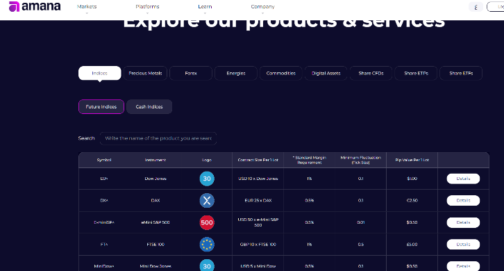Screen dimensions: 504x271
Task: Switch to the Cash Indices sub-tab
Action: click(149, 106)
